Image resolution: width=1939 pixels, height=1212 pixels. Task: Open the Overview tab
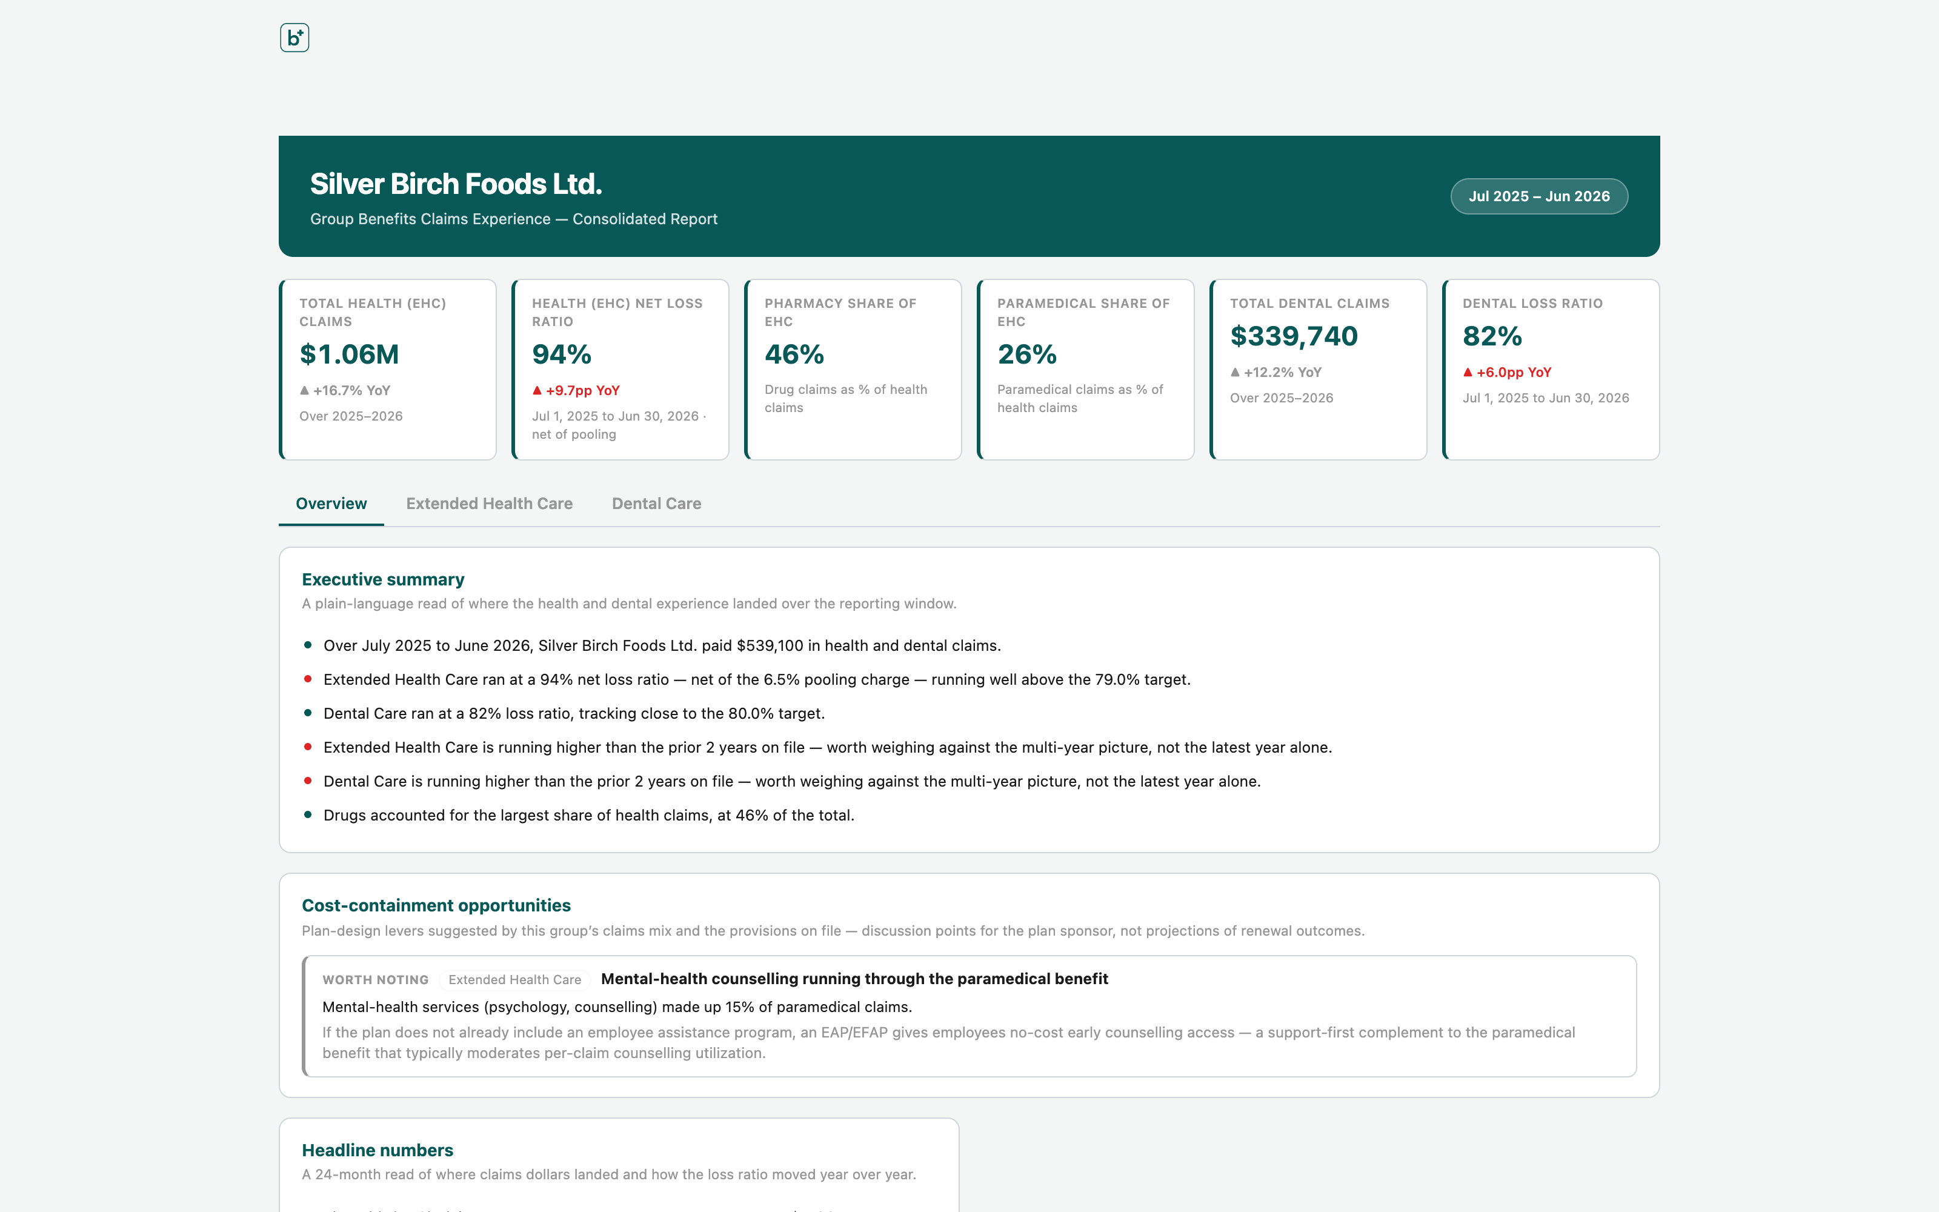click(331, 504)
